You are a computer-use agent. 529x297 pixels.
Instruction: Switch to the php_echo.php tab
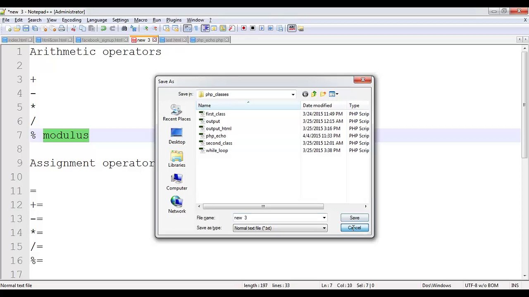click(x=210, y=40)
